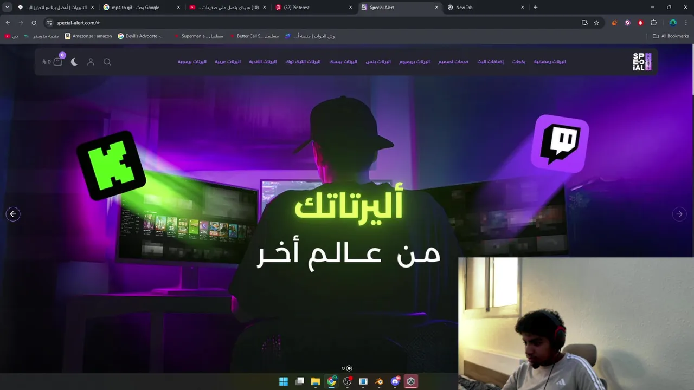View site information icon

pyautogui.click(x=49, y=23)
